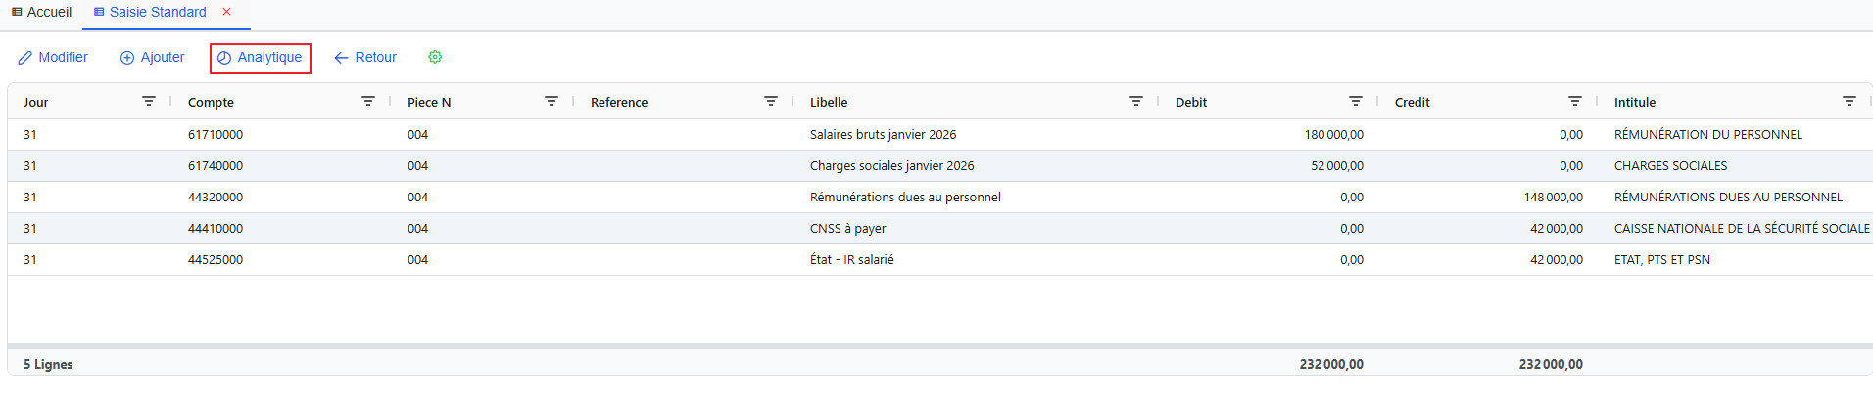This screenshot has width=1873, height=398.
Task: Sort by the Reference column header
Action: pos(619,102)
